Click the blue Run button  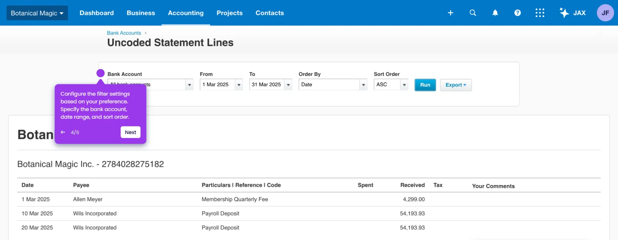(x=425, y=85)
